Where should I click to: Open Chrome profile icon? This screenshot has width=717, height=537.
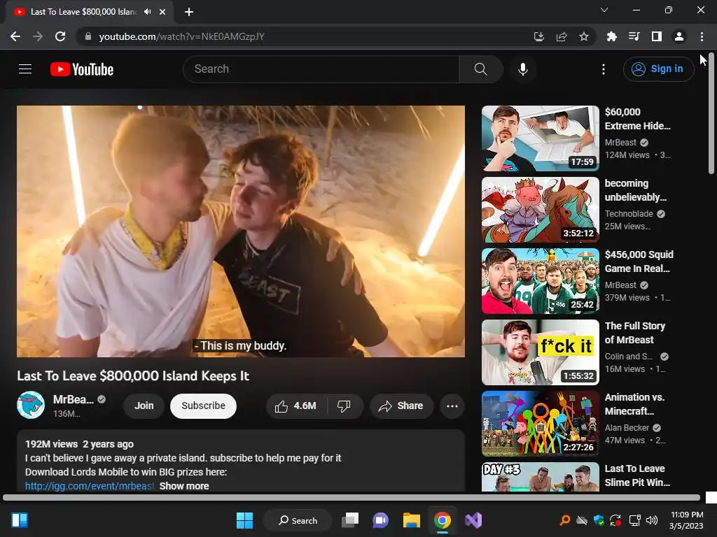[679, 36]
